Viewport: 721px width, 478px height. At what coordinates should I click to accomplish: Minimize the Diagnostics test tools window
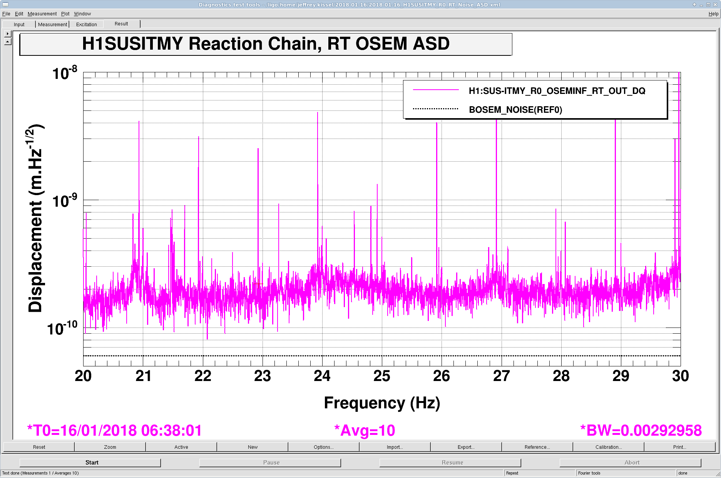(x=701, y=5)
